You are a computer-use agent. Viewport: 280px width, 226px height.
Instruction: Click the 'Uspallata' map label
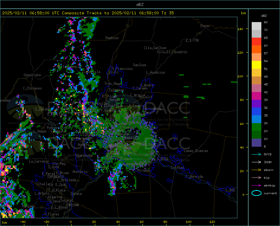[x=32, y=75]
